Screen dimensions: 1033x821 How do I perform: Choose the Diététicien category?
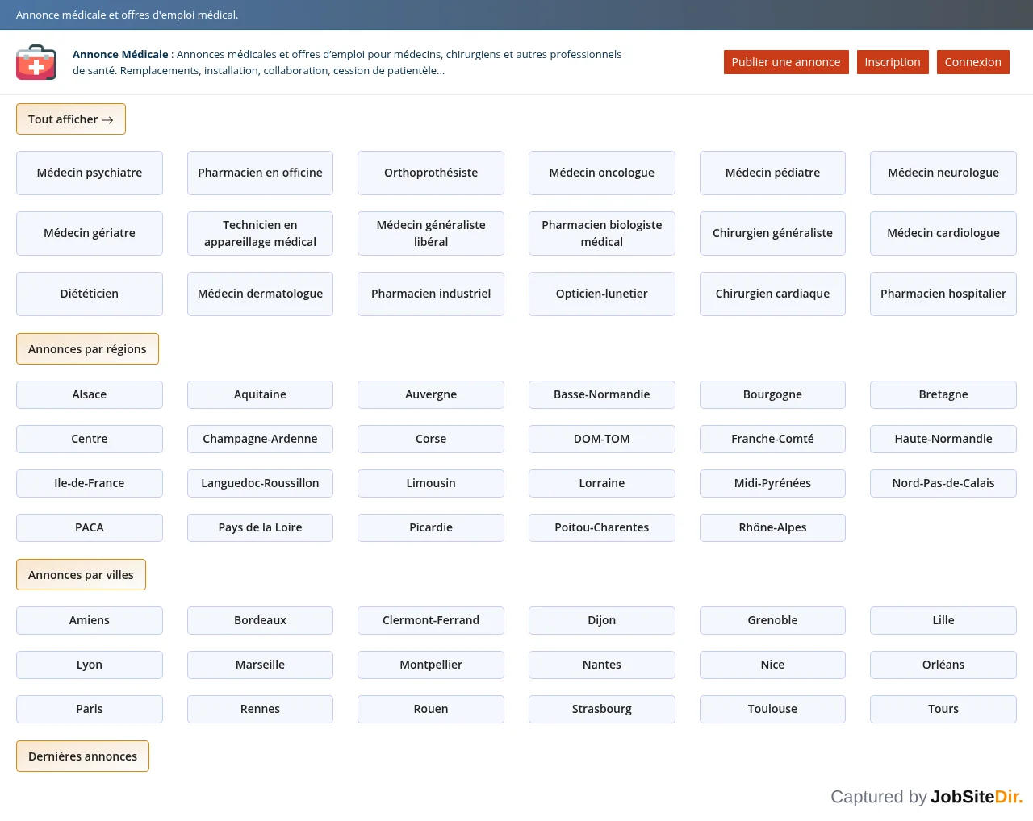coord(90,294)
